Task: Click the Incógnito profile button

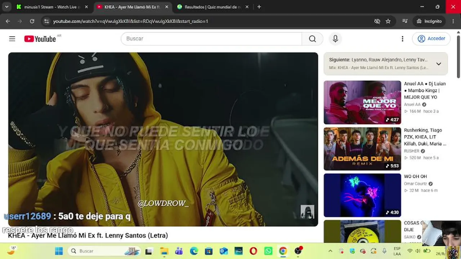Action: [x=429, y=21]
